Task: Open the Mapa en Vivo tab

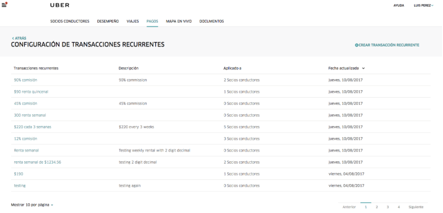Action: 179,21
